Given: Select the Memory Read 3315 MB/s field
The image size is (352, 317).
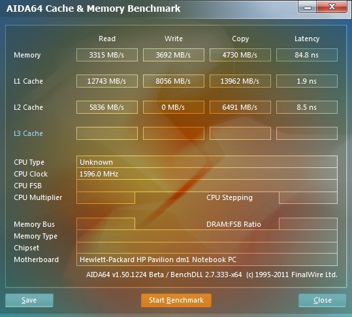Looking at the screenshot, I should [x=107, y=55].
